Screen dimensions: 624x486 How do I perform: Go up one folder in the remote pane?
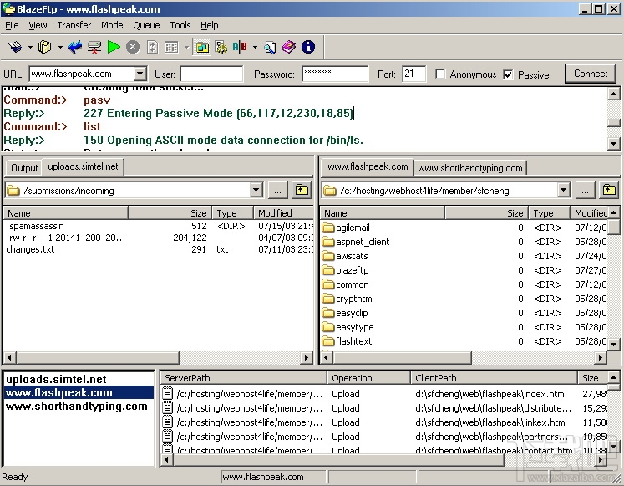coord(607,191)
